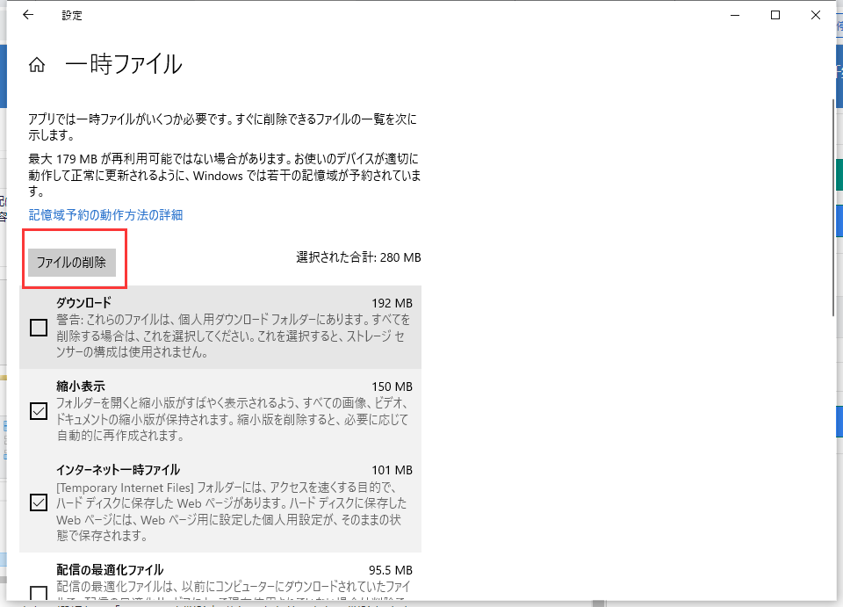Select the インターネット一時ファイル list row

[220, 502]
